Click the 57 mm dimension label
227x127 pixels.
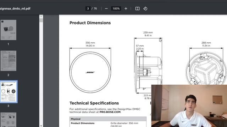(140, 46)
